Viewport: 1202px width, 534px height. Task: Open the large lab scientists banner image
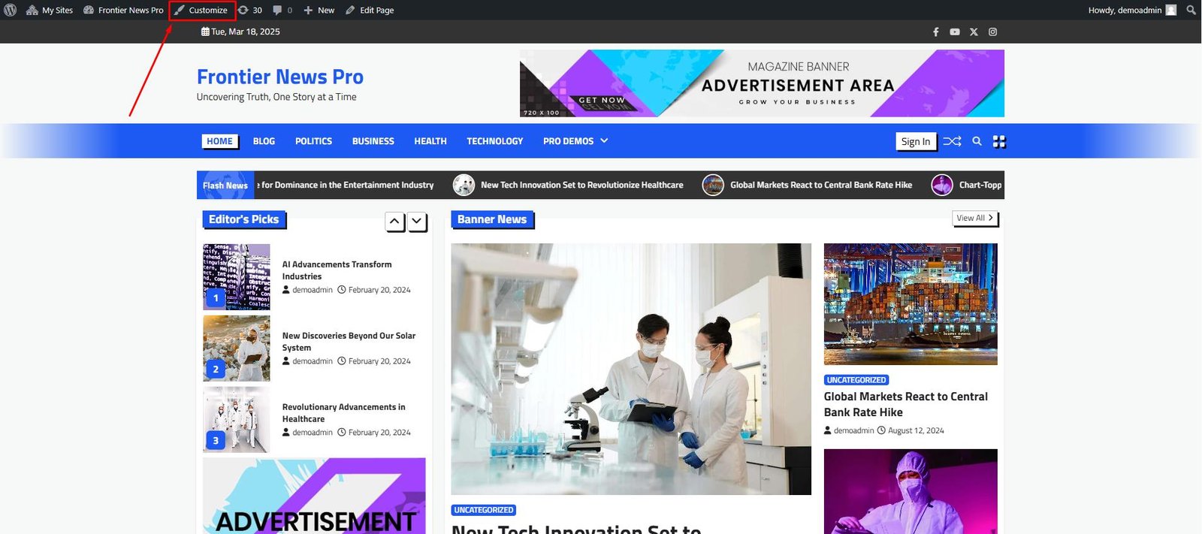click(x=631, y=369)
